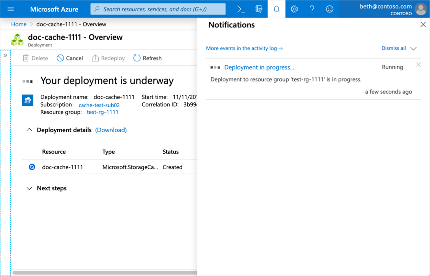Dismiss the Deployment in progress notification
430x276 pixels.
pyautogui.click(x=419, y=64)
